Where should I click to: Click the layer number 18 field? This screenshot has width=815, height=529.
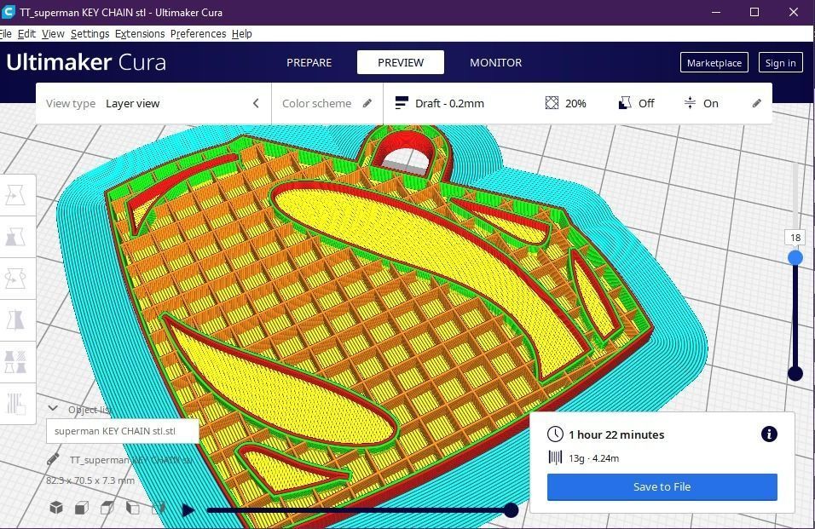point(795,238)
